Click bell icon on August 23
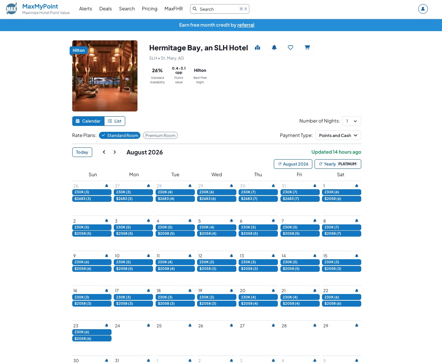The image size is (442, 364). point(107,325)
